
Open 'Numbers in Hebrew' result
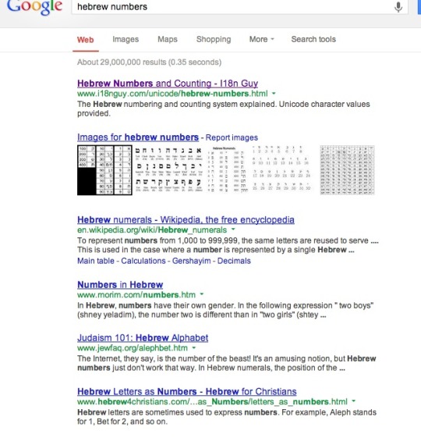(x=120, y=285)
